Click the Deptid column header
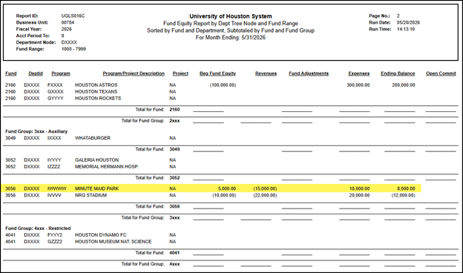 [x=36, y=73]
